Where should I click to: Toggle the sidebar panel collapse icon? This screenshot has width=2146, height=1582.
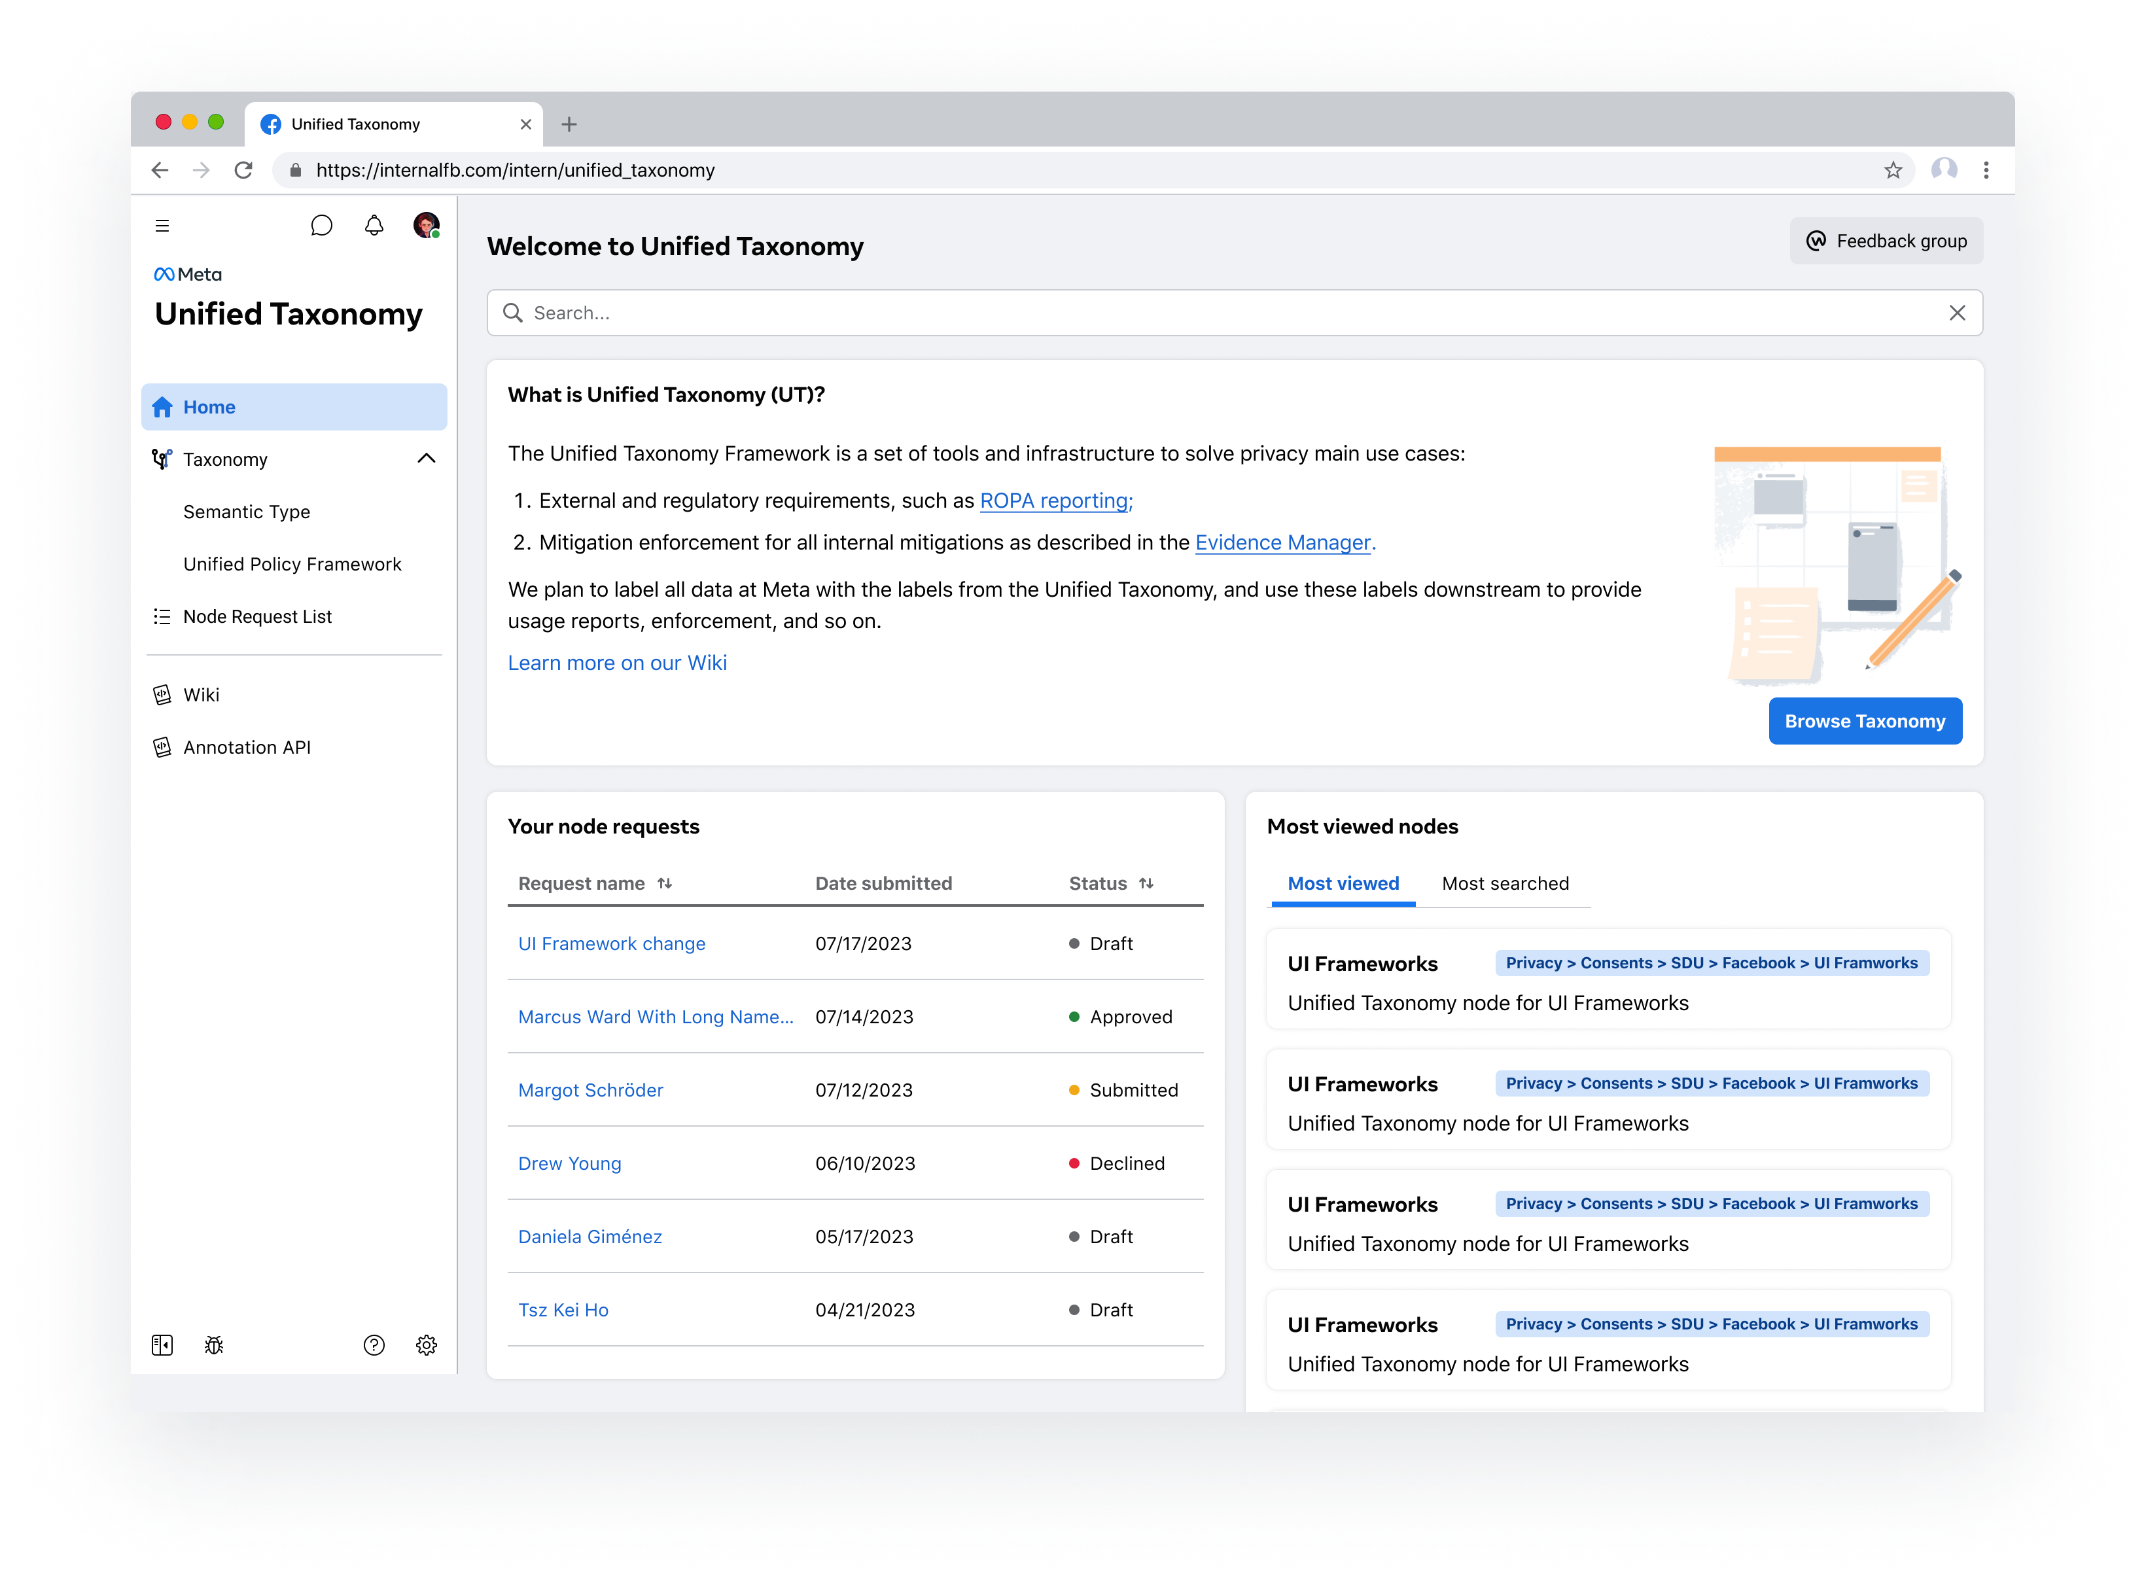(162, 1345)
